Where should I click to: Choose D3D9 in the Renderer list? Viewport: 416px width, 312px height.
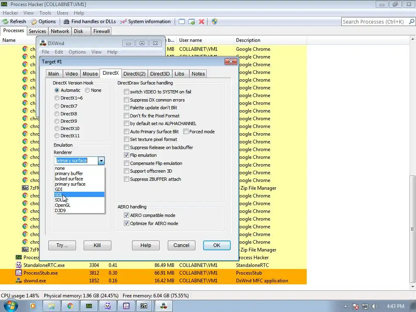(79, 210)
